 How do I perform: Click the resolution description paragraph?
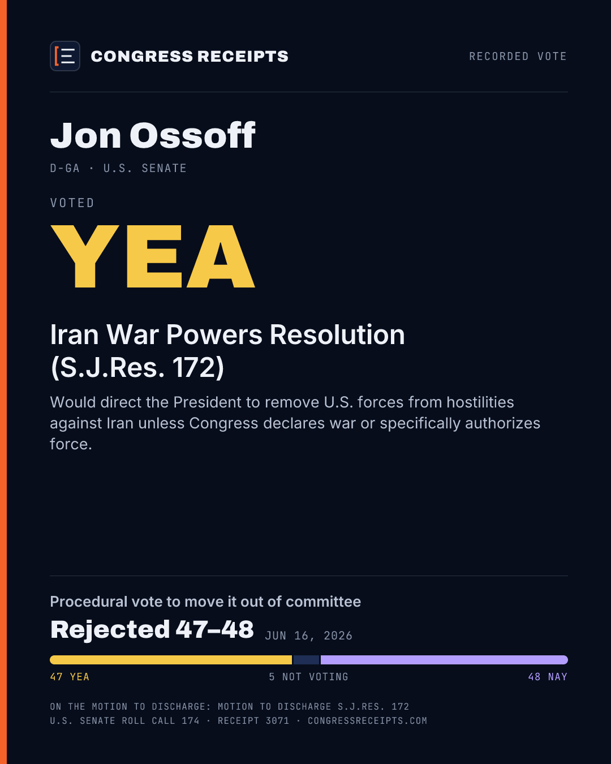click(x=295, y=423)
